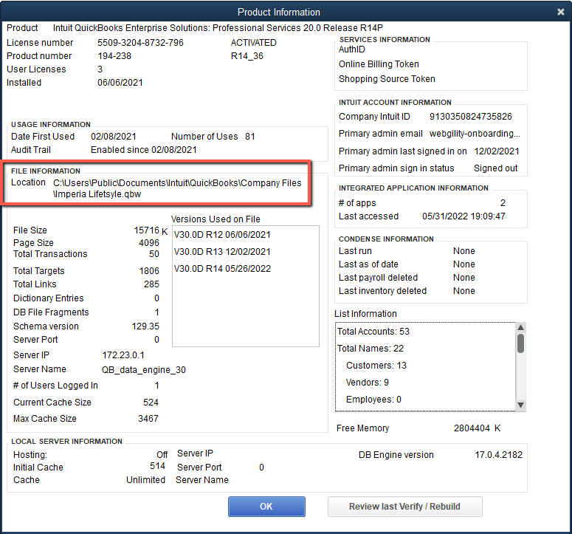Select version V30.0D R14 05/26/2022
This screenshot has width=572, height=534.
coord(222,269)
